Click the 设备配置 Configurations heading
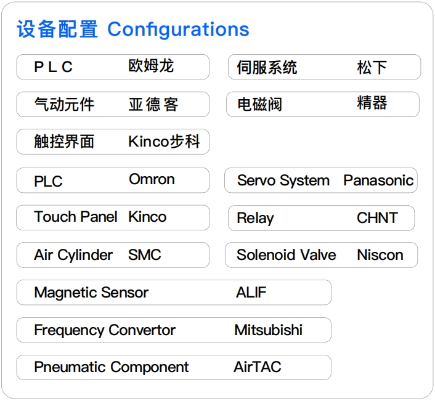Screen dimensions: 435x401 coord(132,29)
